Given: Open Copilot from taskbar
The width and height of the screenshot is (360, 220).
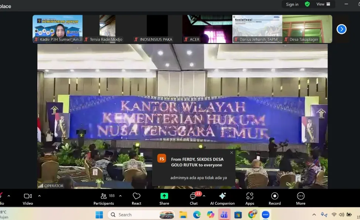Looking at the screenshot, I should coord(210,215).
